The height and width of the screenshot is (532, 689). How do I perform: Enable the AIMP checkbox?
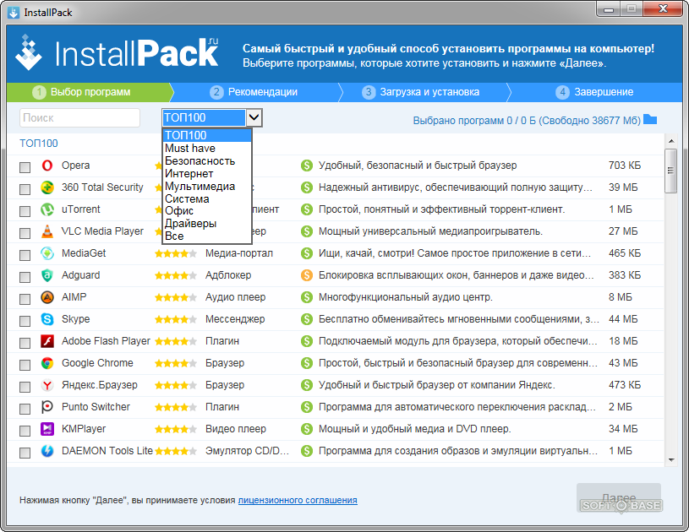pyautogui.click(x=25, y=298)
